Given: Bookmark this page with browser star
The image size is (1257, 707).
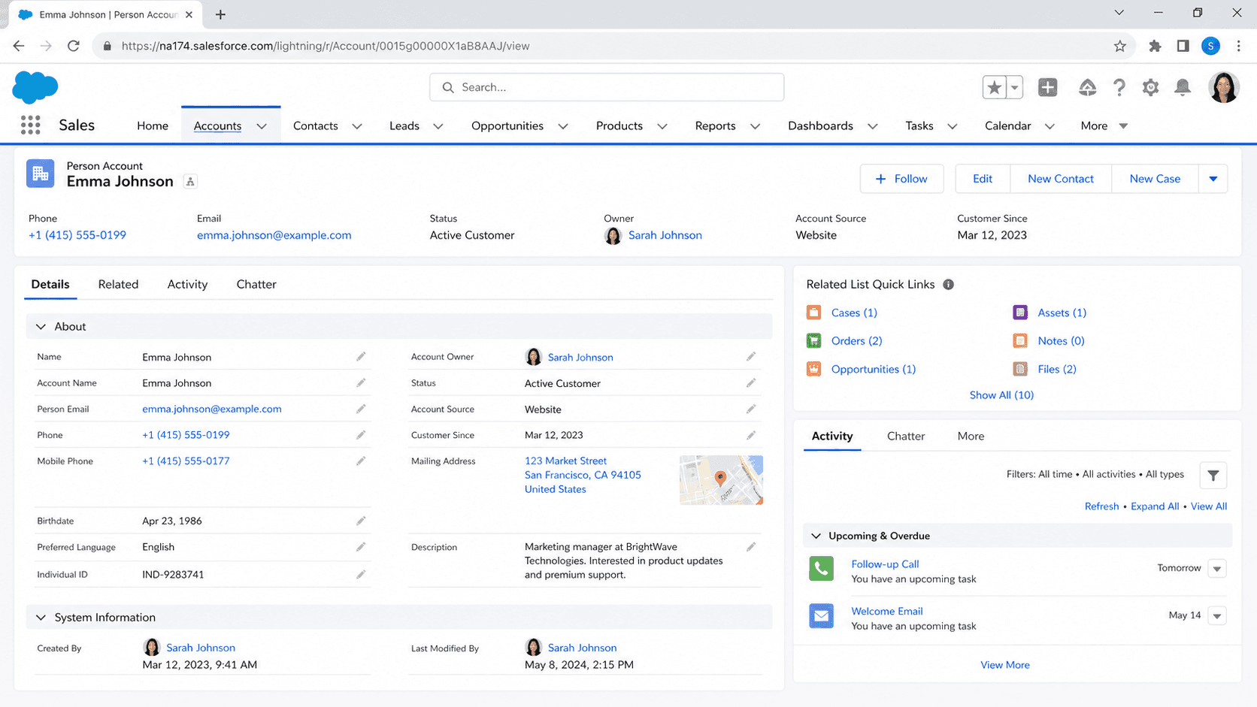Looking at the screenshot, I should pyautogui.click(x=1119, y=46).
